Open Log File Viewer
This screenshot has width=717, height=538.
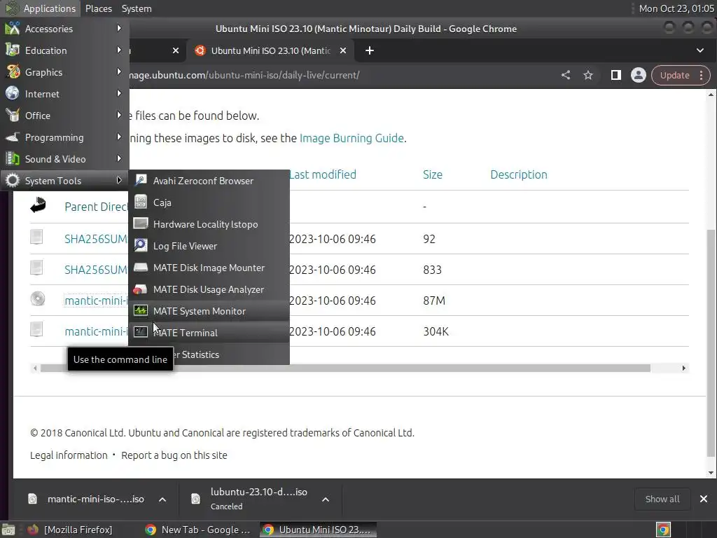pos(209,246)
